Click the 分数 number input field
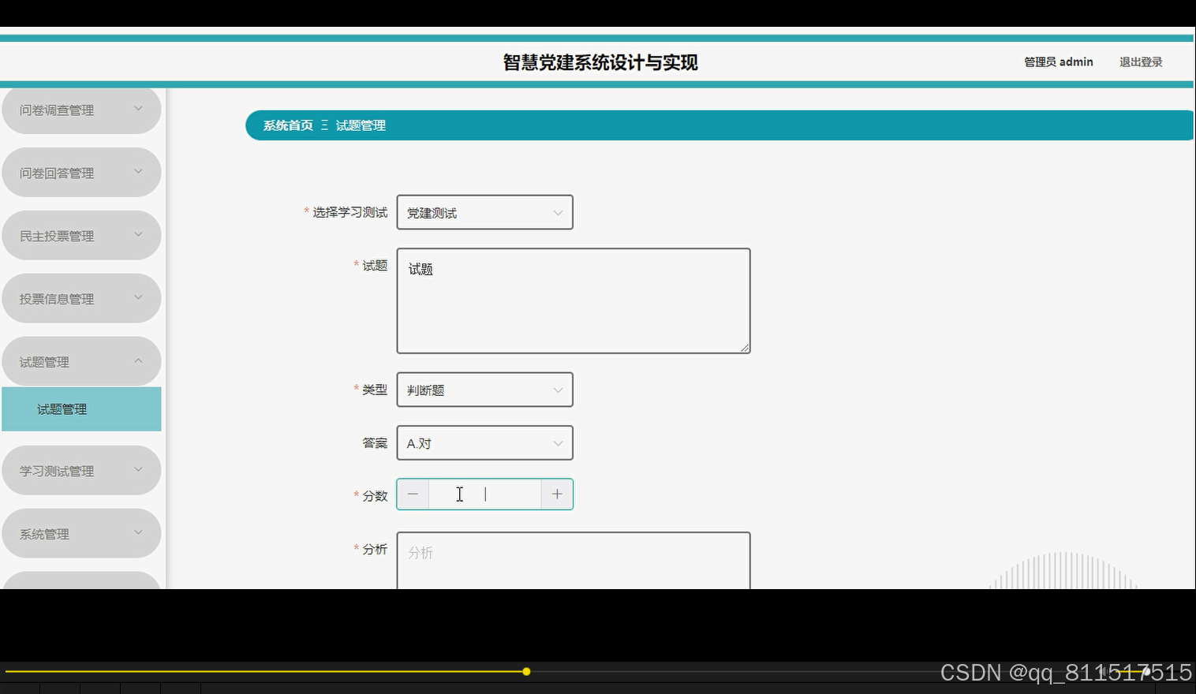1196x694 pixels. click(485, 494)
